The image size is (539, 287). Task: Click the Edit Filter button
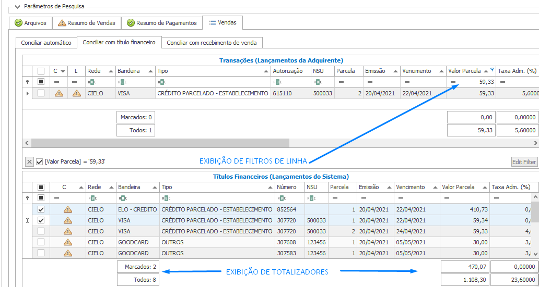pyautogui.click(x=524, y=162)
